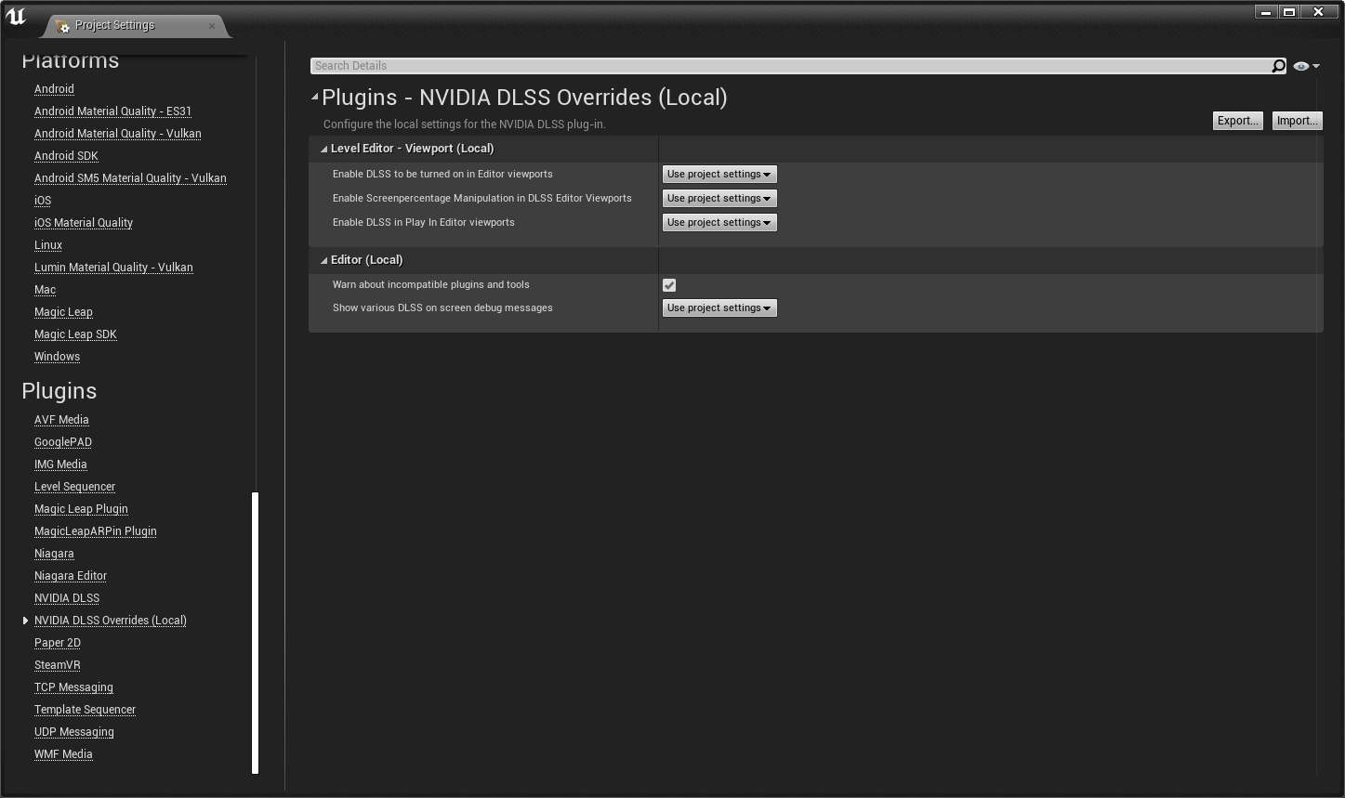This screenshot has height=798, width=1345.
Task: Open the TCP Messaging plugin settings
Action: click(73, 687)
